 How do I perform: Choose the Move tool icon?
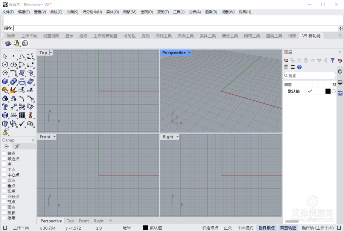click(x=13, y=107)
